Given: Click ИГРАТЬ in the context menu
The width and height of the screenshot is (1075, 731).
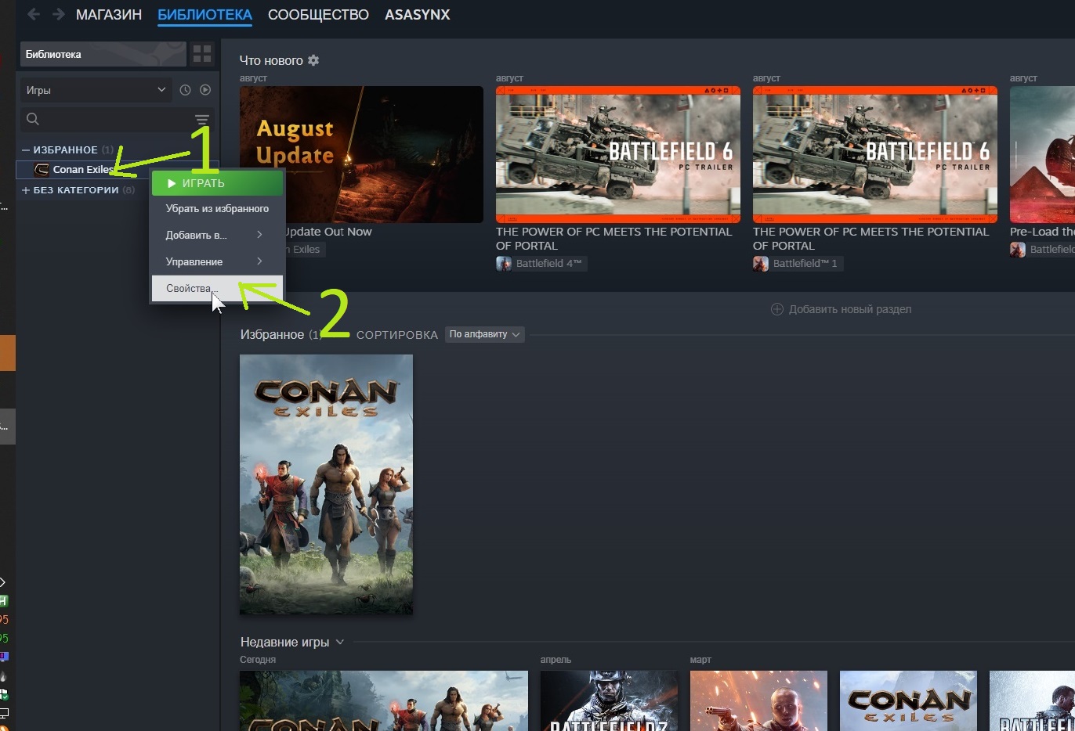Looking at the screenshot, I should 217,183.
